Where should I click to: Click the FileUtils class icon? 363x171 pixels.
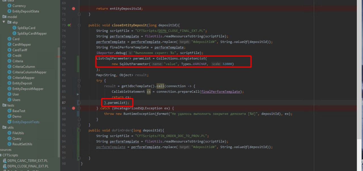(x=9, y=133)
